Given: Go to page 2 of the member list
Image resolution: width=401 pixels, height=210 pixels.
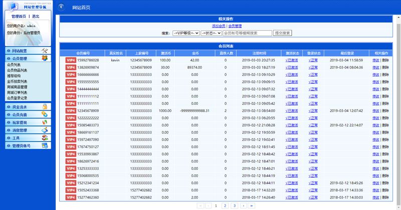Looking at the screenshot, I should click(225, 205).
